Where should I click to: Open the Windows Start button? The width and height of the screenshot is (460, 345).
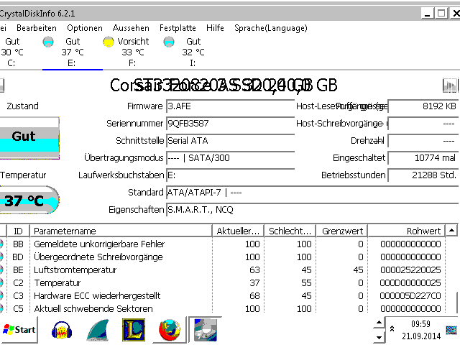[19, 330]
